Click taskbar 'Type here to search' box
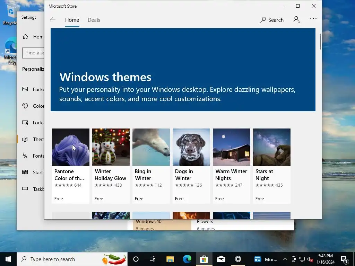This screenshot has width=355, height=266. (x=72, y=259)
